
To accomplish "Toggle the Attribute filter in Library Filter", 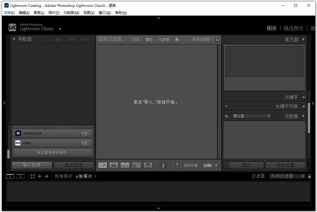I will (x=149, y=39).
